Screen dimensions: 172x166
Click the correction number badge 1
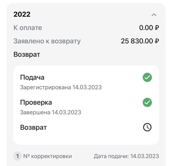click(17, 156)
